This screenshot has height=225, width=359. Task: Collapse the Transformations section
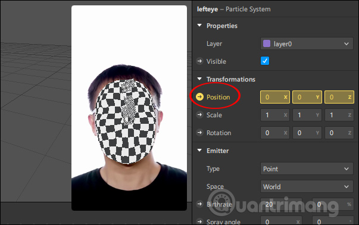(199, 79)
